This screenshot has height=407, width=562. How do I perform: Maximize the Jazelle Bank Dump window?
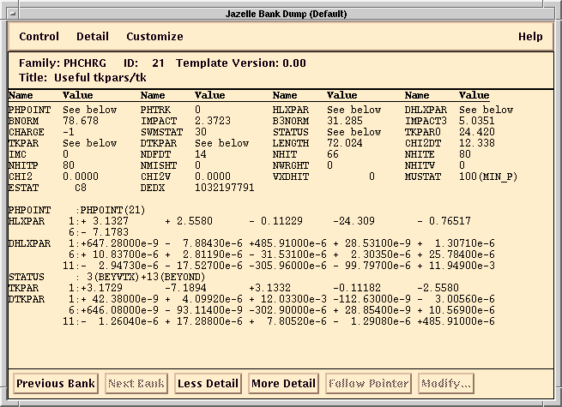[550, 14]
